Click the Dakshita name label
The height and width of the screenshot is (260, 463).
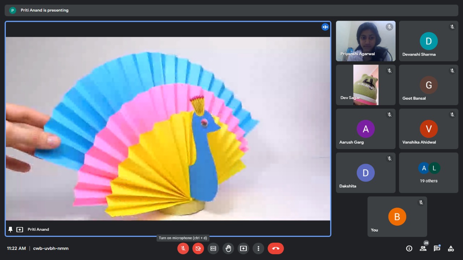click(x=348, y=186)
